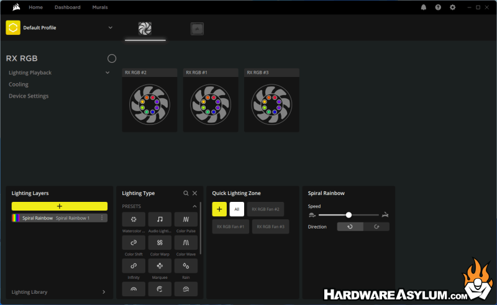497x305 pixels.
Task: Click the slow turtle speed icon
Action: [312, 215]
